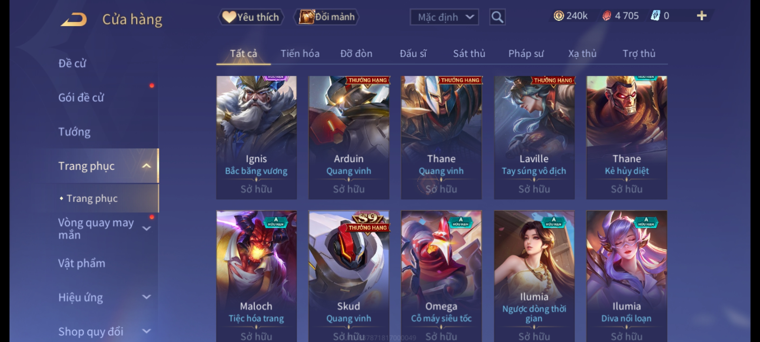
Task: Expand Vòng quay may mắn section
Action: pos(146,228)
